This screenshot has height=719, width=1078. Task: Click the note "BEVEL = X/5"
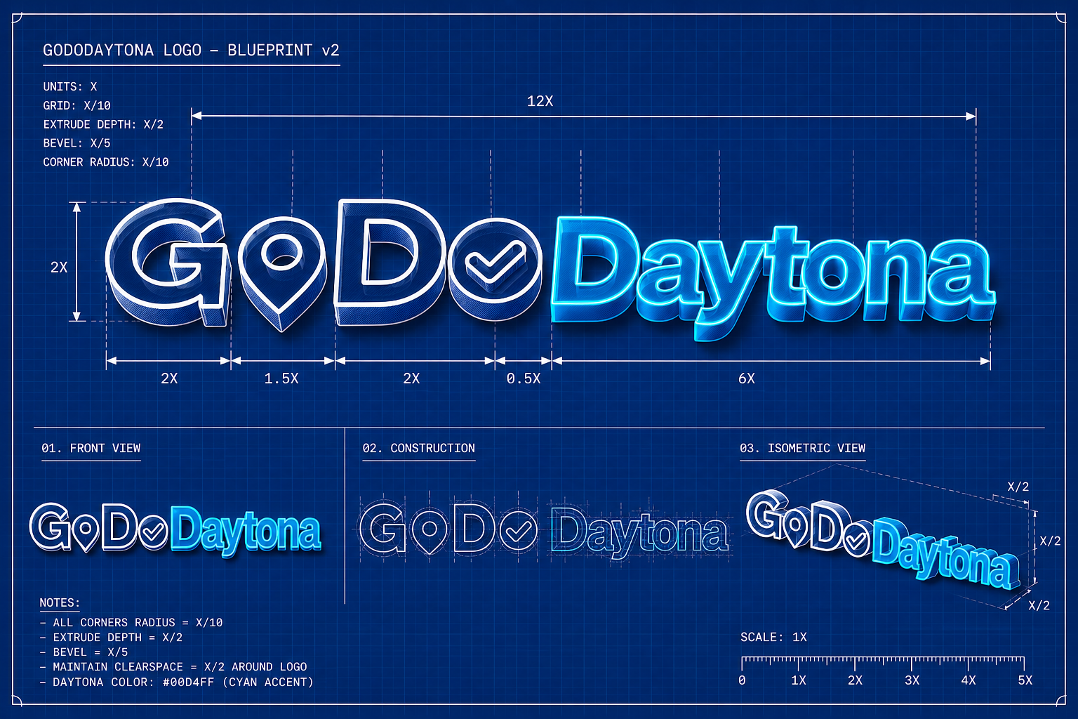[x=91, y=652]
